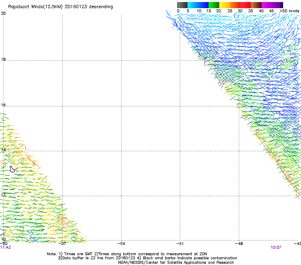Click the purple '10:07' swath time

coord(276,247)
